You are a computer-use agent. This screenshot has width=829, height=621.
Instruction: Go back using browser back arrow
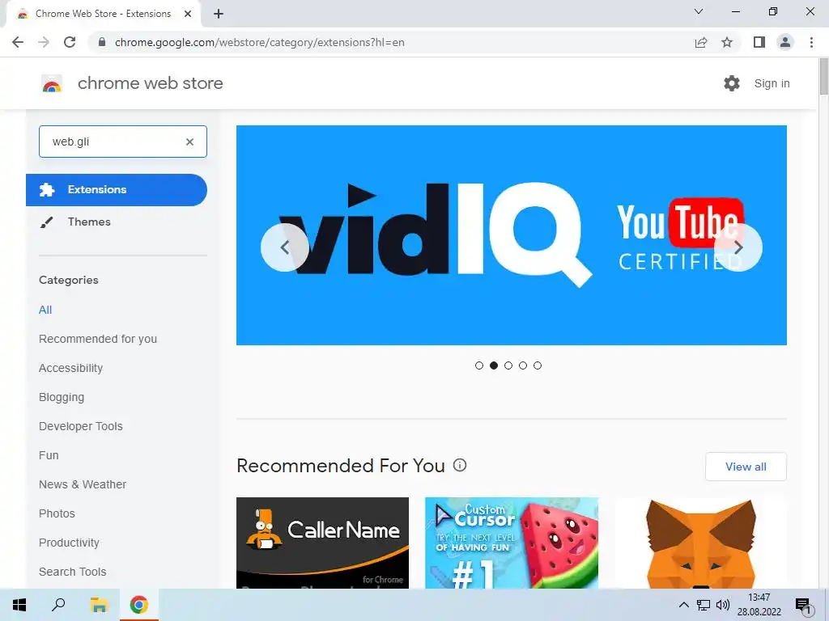(x=18, y=42)
